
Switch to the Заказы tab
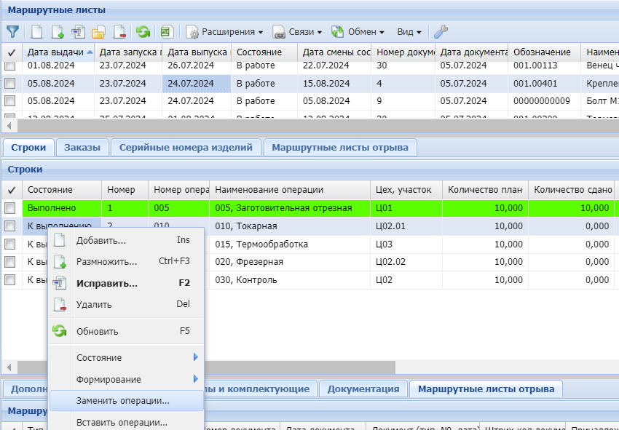coord(81,147)
